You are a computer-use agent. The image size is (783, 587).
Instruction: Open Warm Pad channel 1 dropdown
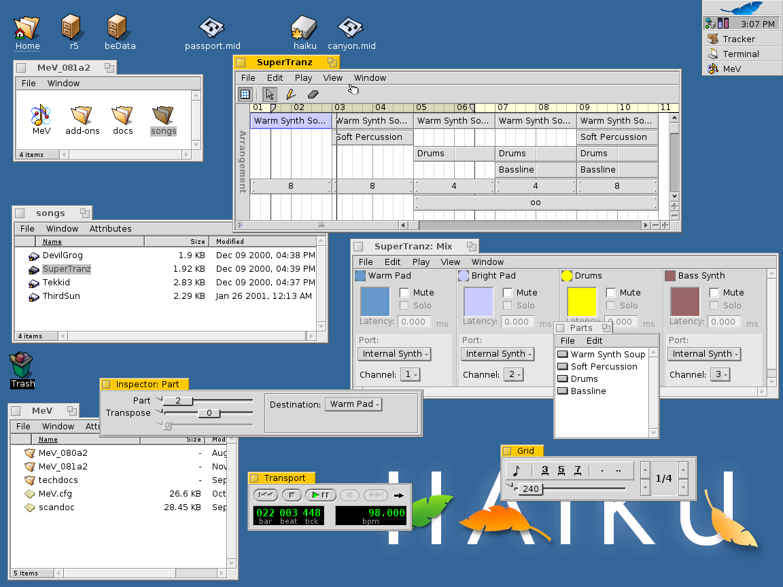(411, 374)
